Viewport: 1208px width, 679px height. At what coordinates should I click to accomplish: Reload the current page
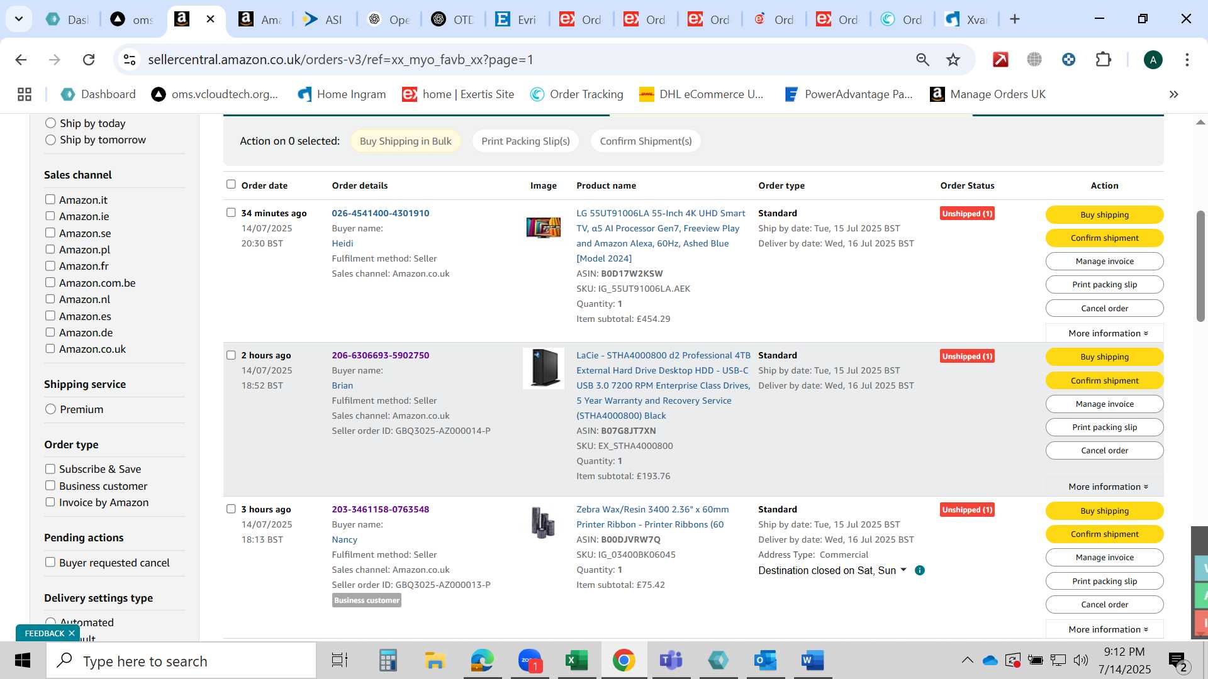click(89, 60)
